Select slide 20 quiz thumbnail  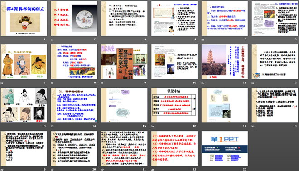tap(74, 148)
